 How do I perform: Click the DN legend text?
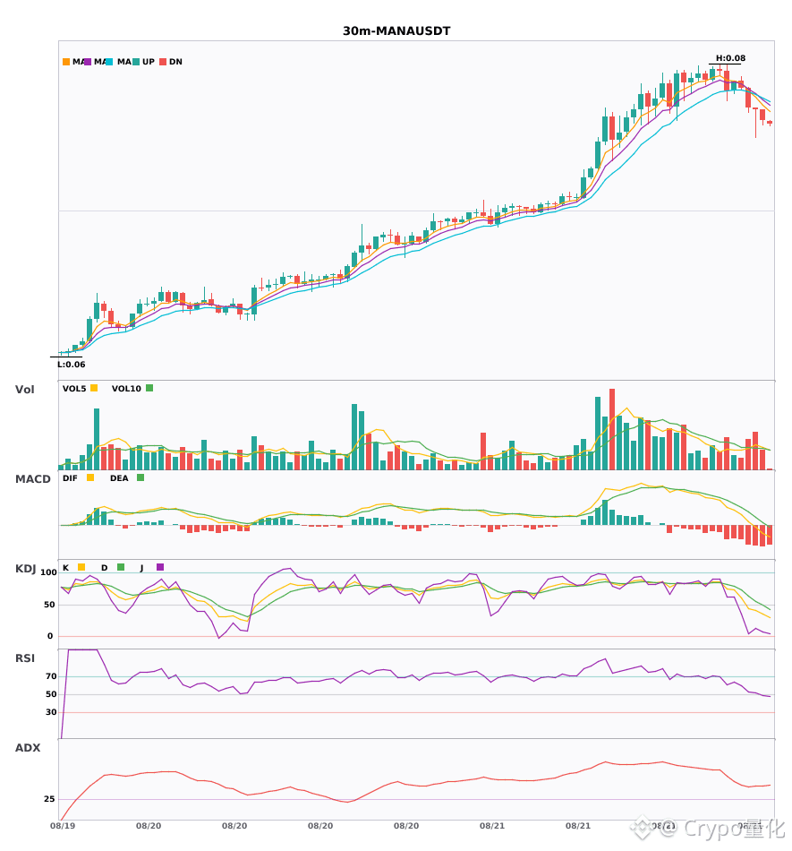(x=175, y=62)
